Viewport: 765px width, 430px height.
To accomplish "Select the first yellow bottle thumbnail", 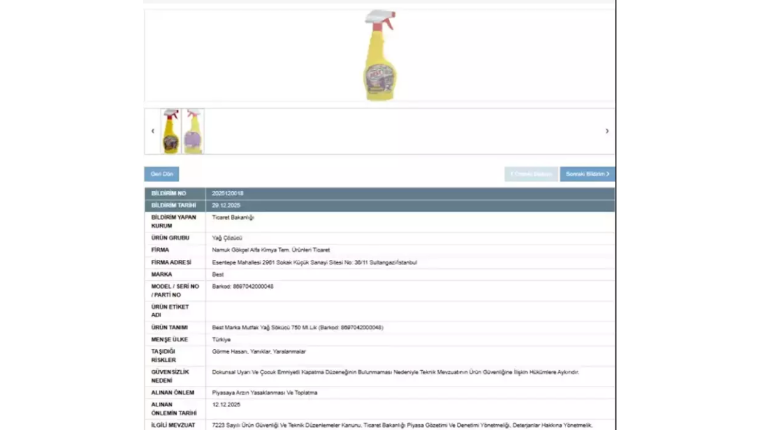I will coord(170,131).
